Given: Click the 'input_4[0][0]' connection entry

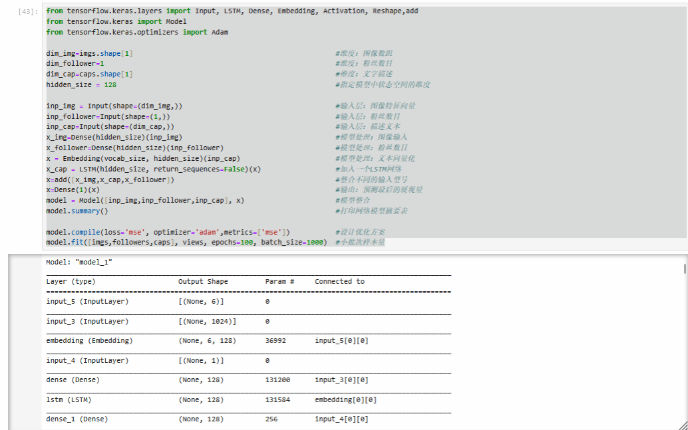Looking at the screenshot, I should pos(342,419).
